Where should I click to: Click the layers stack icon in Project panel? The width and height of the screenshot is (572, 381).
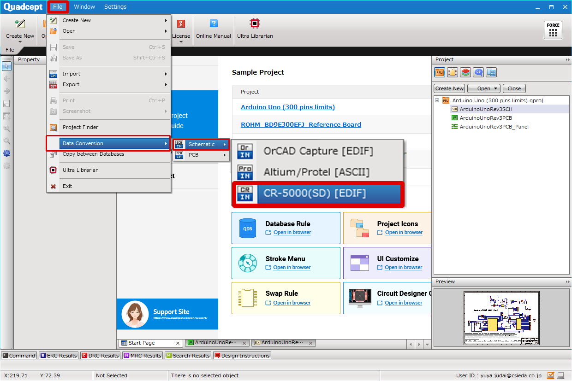point(465,72)
